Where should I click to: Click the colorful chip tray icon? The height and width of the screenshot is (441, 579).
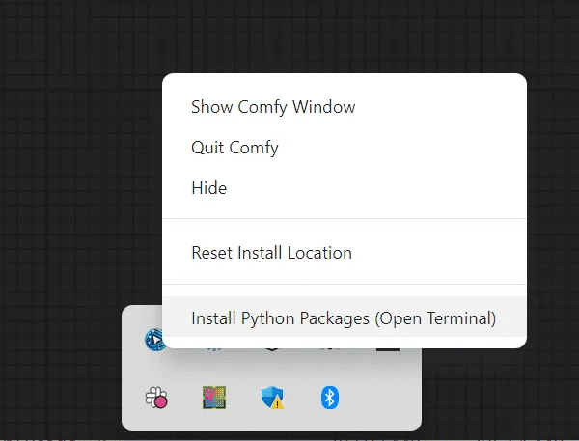coord(214,398)
